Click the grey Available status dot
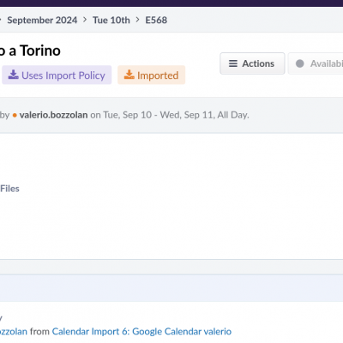343x343 pixels. click(299, 63)
